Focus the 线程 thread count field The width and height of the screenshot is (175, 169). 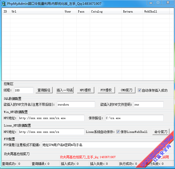tap(24, 90)
